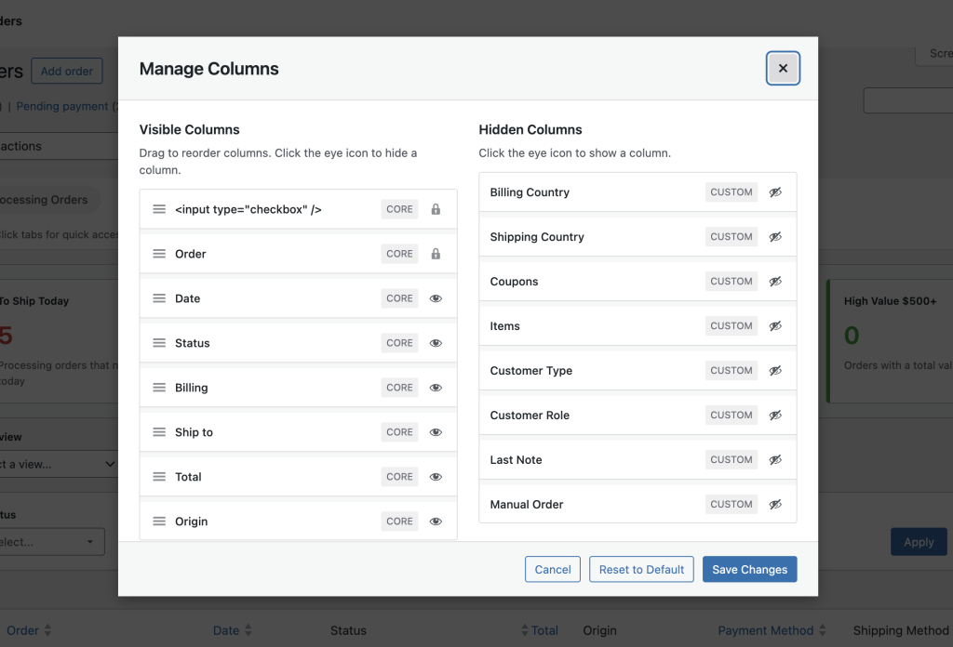Expand the status select dropdown
Image resolution: width=953 pixels, height=647 pixels.
[51, 542]
